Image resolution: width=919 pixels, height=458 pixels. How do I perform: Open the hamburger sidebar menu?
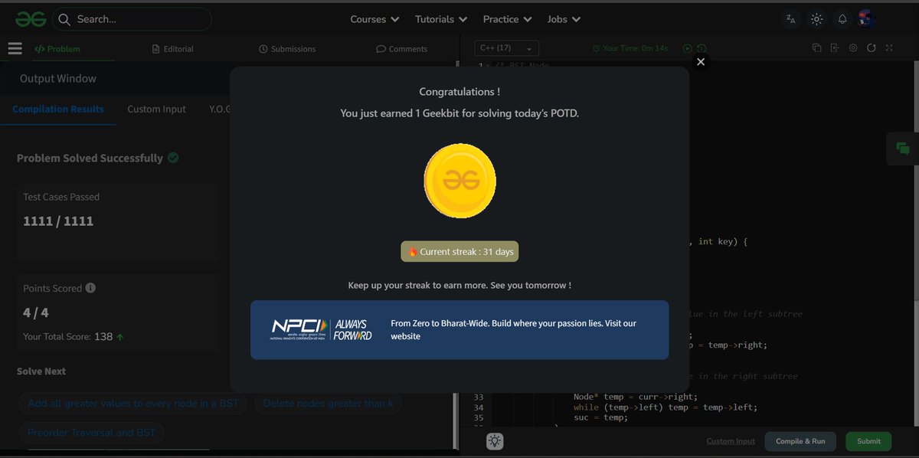point(15,48)
